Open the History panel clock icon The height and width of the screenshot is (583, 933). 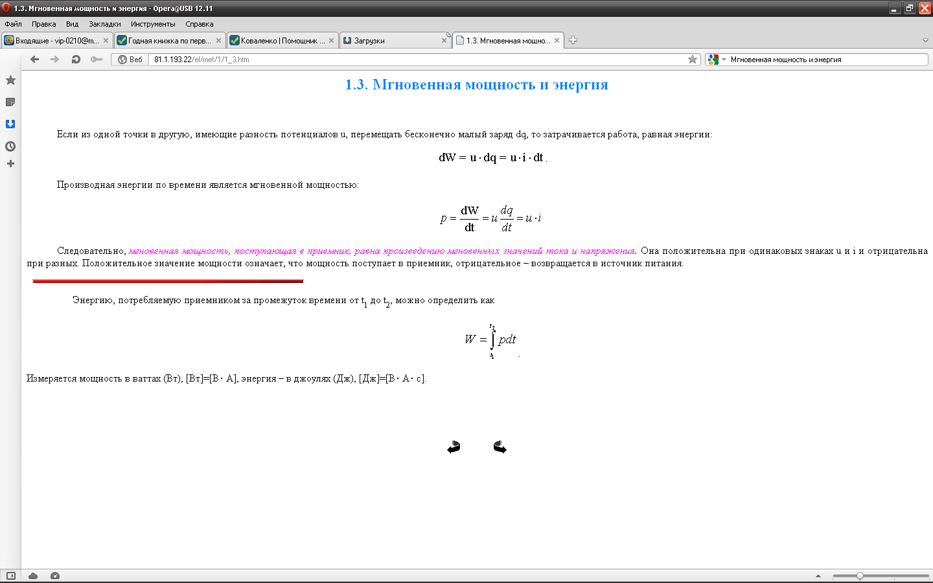[x=10, y=146]
